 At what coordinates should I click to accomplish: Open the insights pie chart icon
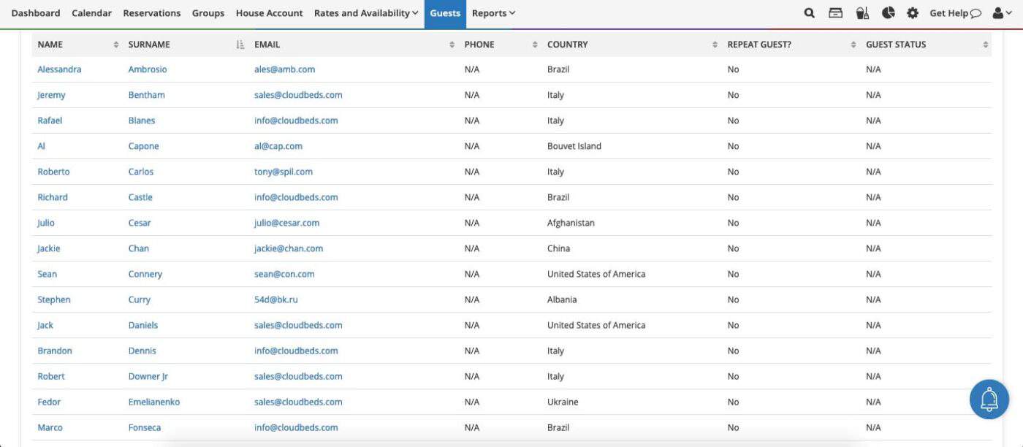coord(887,12)
